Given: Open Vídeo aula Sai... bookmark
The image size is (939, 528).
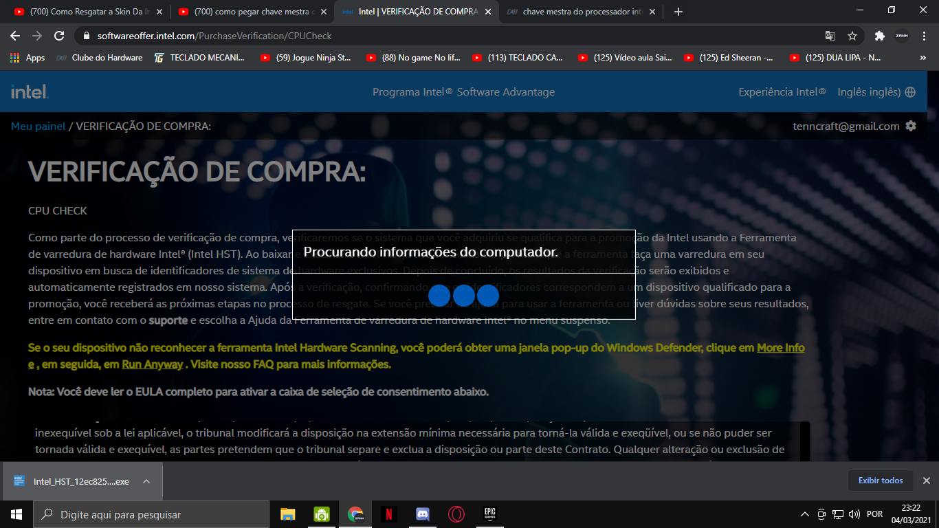Looking at the screenshot, I should pyautogui.click(x=625, y=58).
